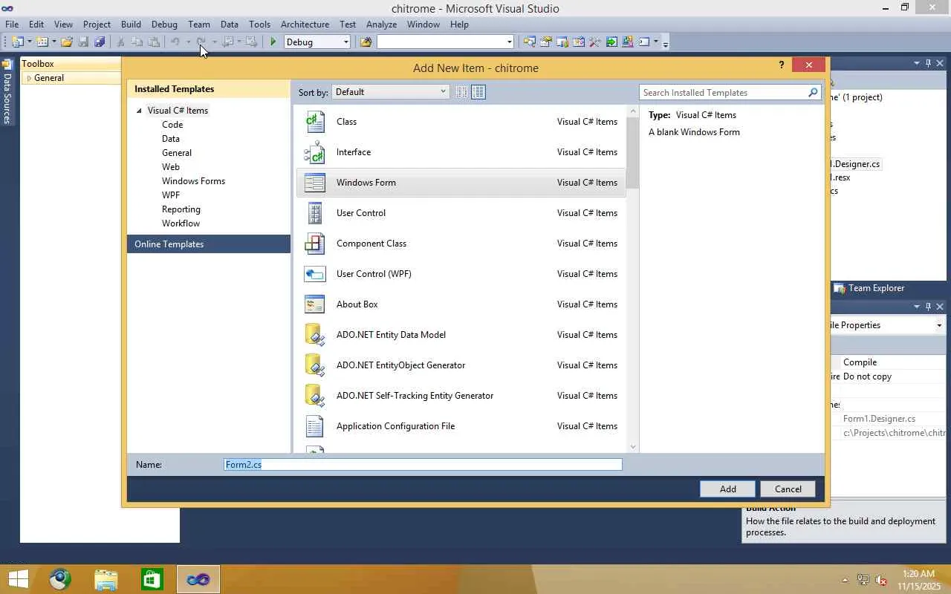Viewport: 951px width, 594px height.
Task: Click the Solution Explorer toolbar icon
Action: 530,42
